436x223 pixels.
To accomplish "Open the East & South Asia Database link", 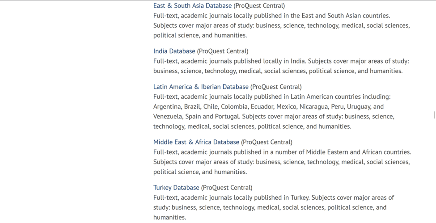I will (x=192, y=6).
